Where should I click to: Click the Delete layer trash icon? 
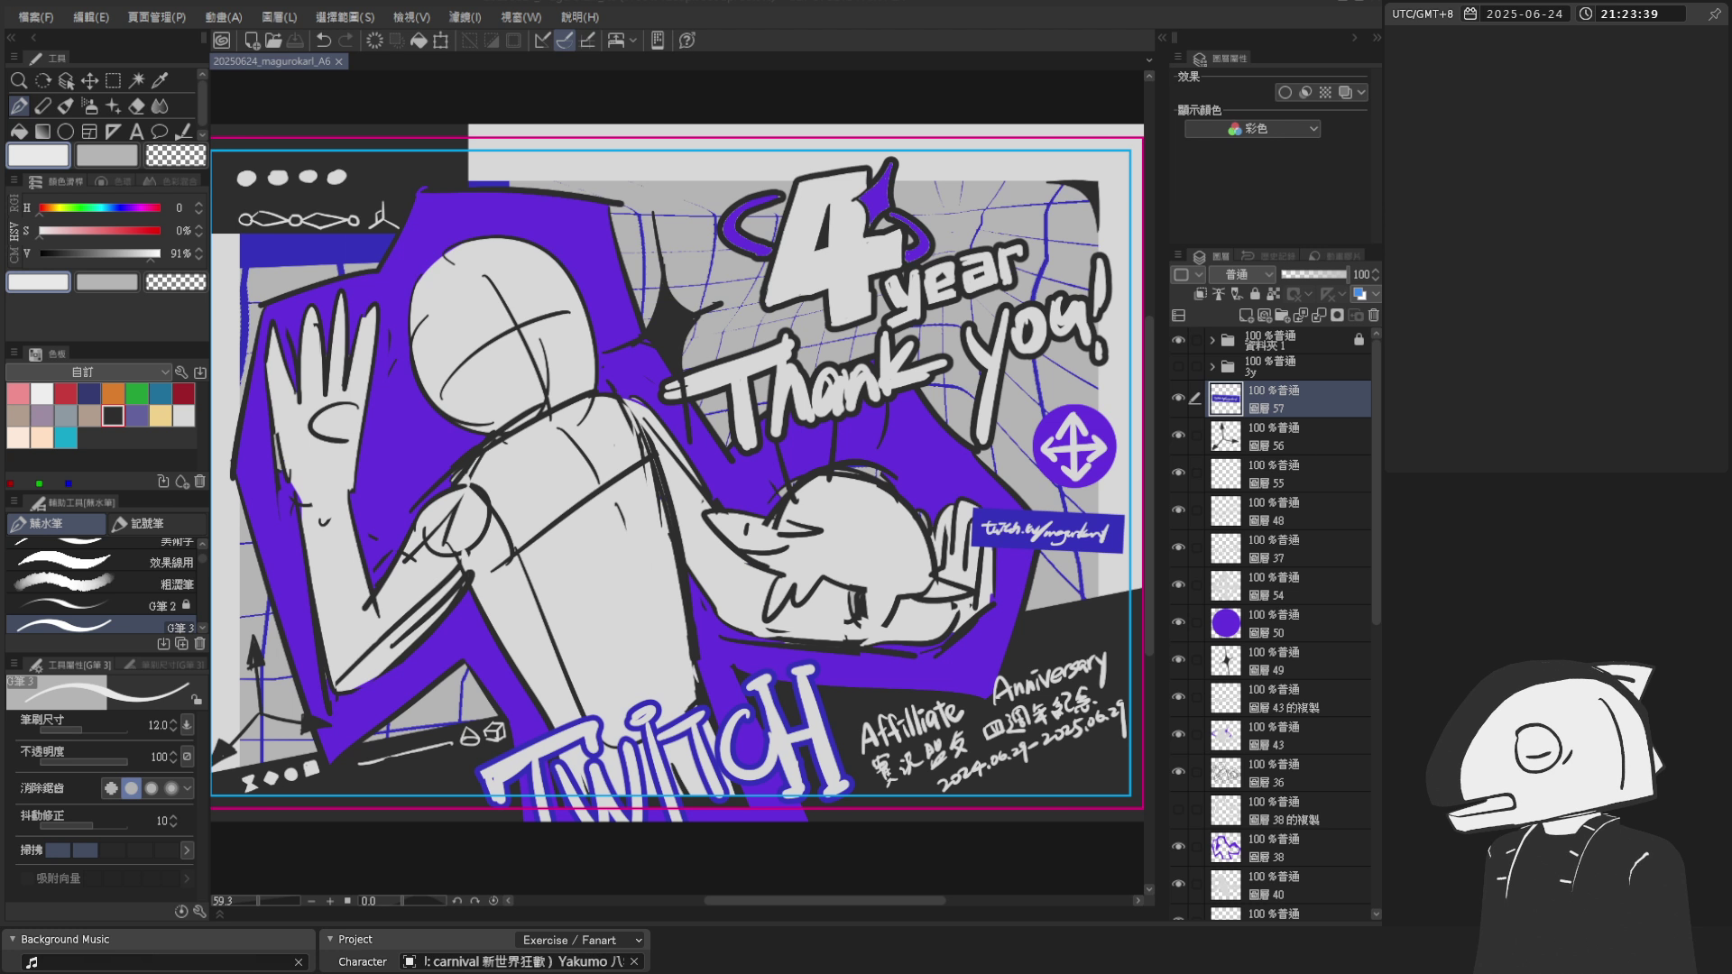point(1374,316)
